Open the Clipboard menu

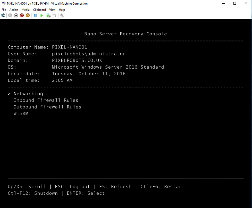tap(39, 10)
